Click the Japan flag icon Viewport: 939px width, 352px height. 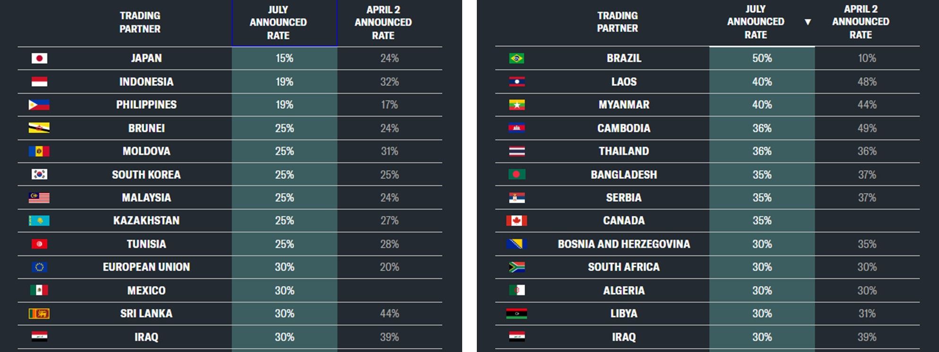click(39, 58)
